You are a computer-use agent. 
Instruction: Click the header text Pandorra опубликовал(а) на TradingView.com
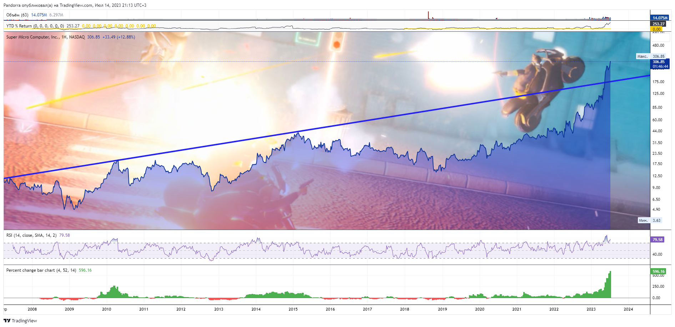(x=48, y=5)
